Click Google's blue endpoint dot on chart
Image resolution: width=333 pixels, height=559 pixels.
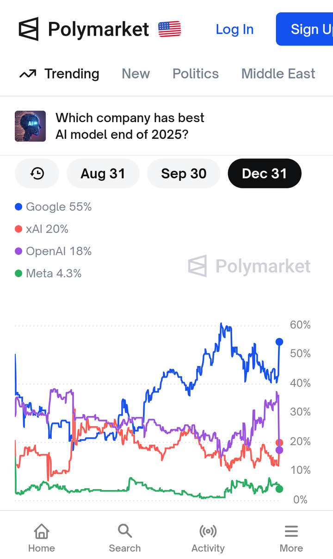pyautogui.click(x=279, y=342)
